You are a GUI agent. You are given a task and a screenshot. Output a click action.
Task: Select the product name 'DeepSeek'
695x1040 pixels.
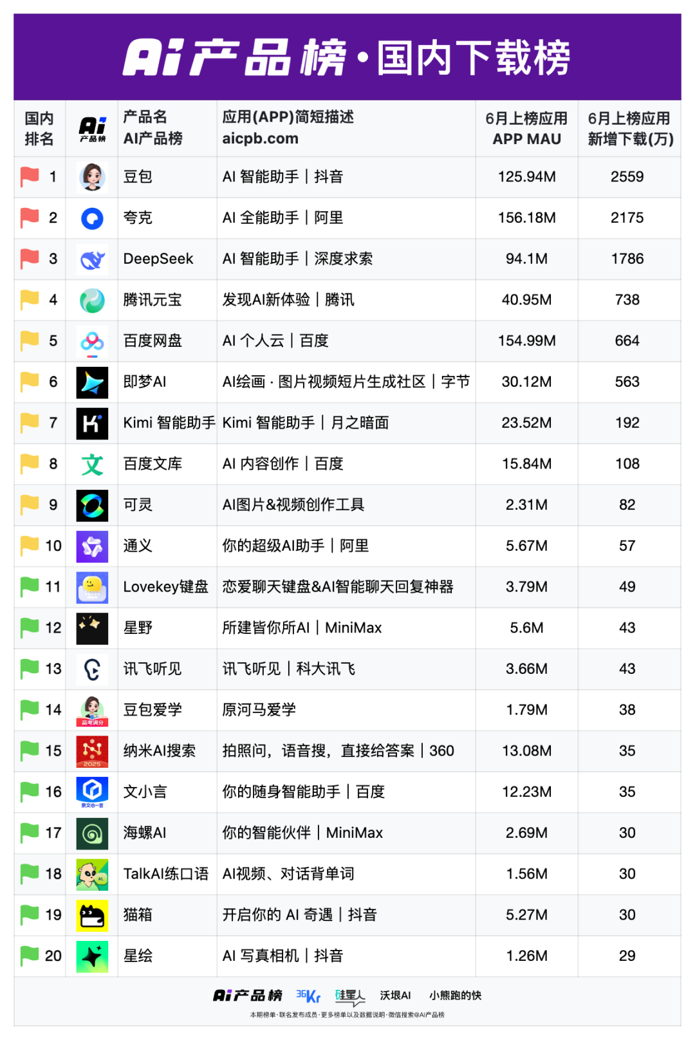pos(158,259)
